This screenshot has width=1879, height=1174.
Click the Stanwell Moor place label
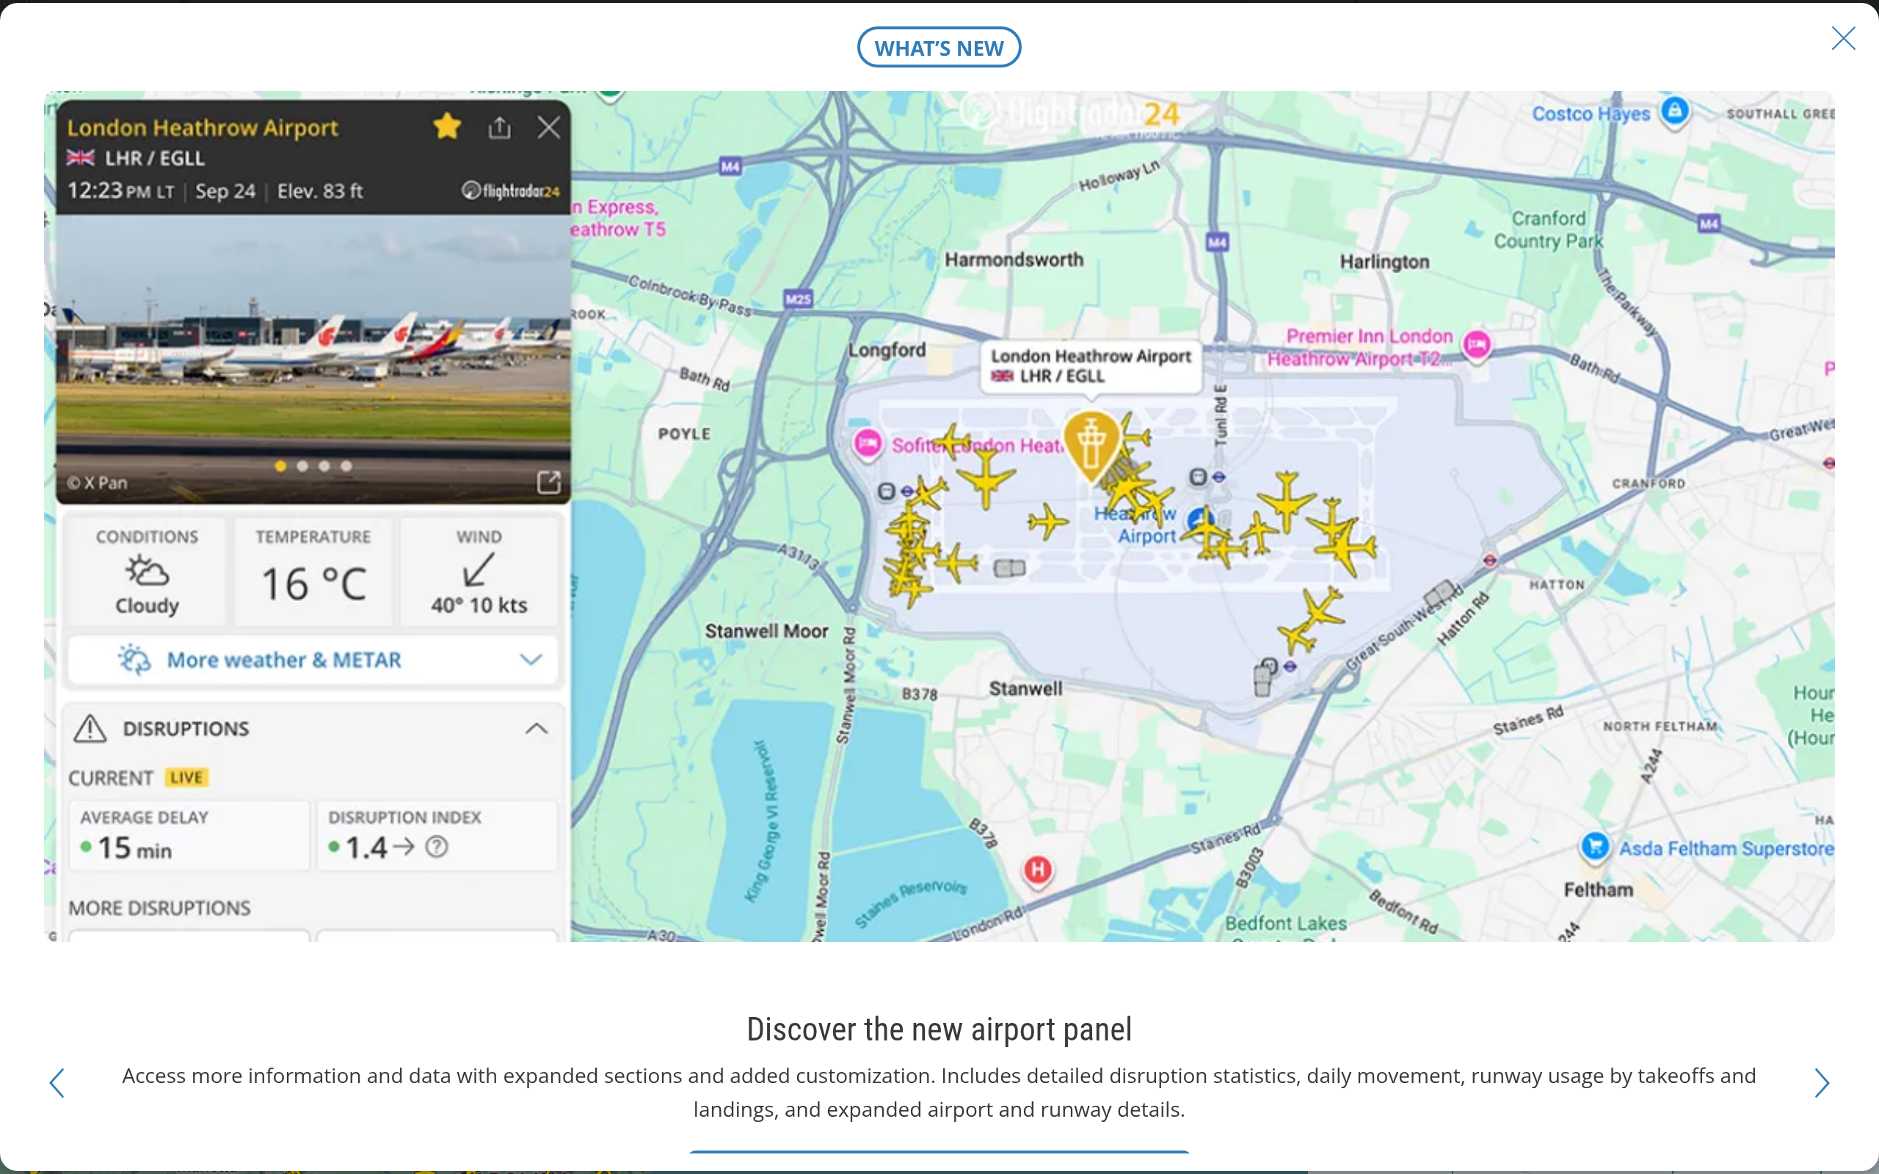[x=766, y=631]
